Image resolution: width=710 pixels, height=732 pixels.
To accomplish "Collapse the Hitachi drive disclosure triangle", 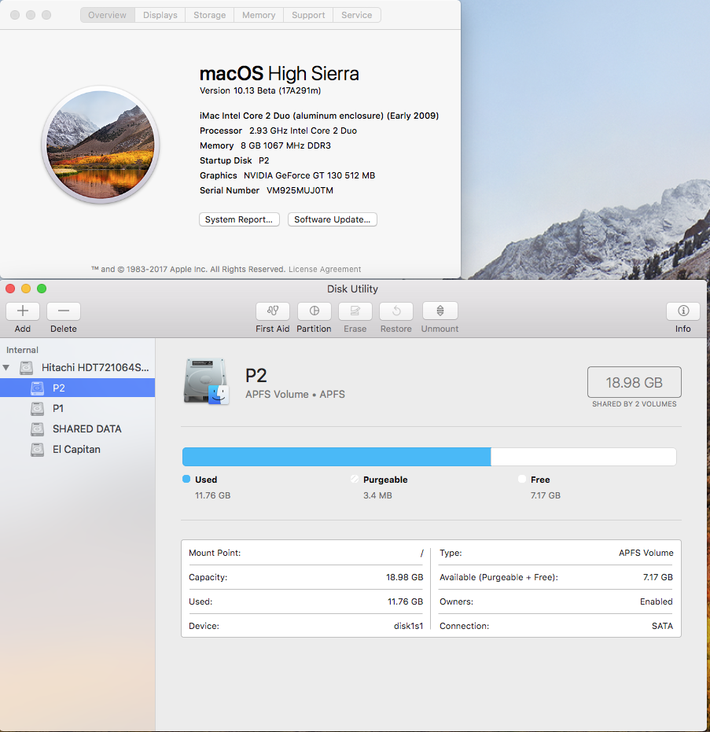I will tap(6, 368).
